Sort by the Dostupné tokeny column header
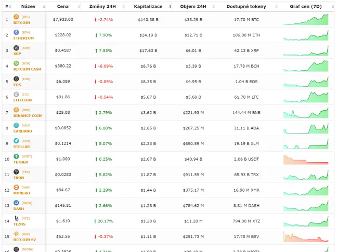 [245, 6]
